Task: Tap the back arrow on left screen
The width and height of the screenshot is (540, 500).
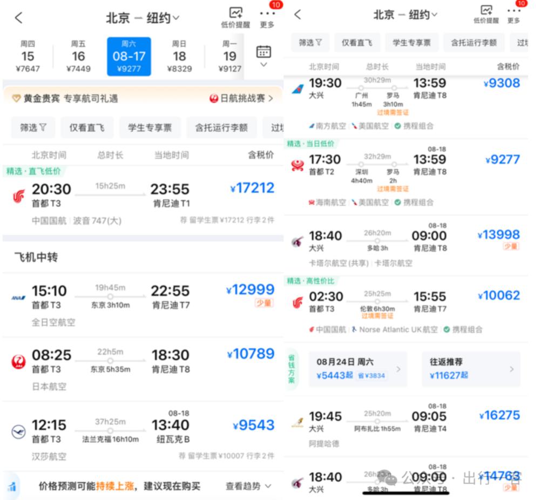Action: (x=19, y=18)
